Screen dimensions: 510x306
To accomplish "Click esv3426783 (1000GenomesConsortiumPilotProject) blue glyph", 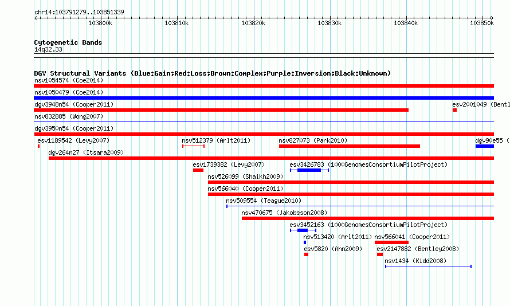I will tap(309, 170).
